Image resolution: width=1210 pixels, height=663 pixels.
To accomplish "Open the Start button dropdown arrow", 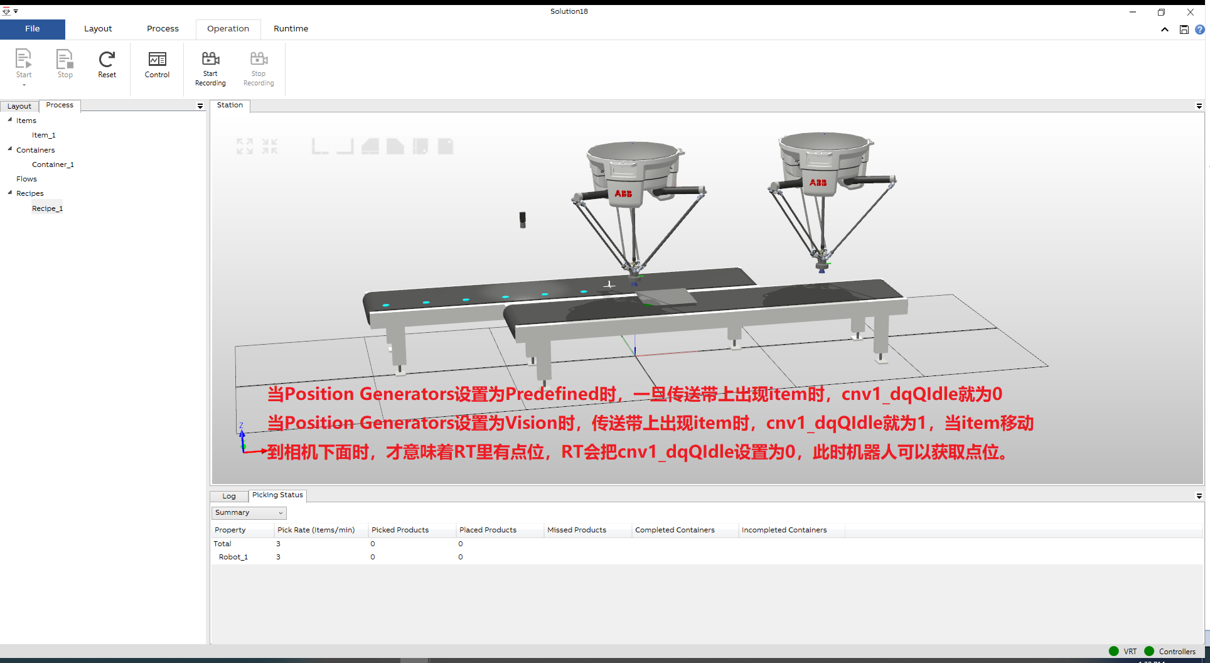I will point(24,85).
